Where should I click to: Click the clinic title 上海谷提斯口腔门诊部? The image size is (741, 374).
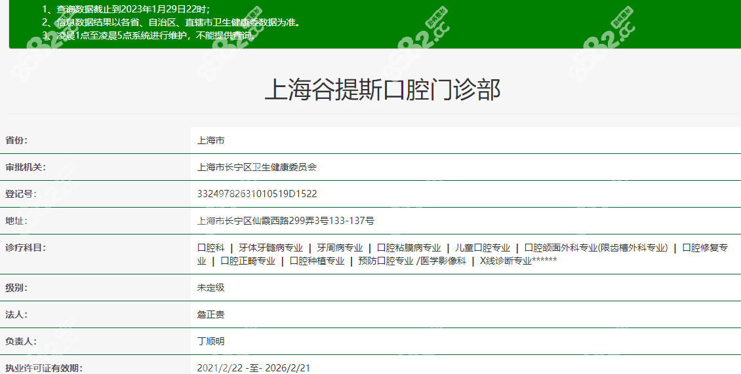tap(382, 89)
